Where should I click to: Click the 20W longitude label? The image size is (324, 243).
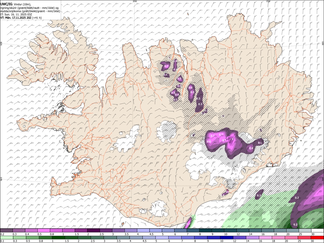coord(135,1)
